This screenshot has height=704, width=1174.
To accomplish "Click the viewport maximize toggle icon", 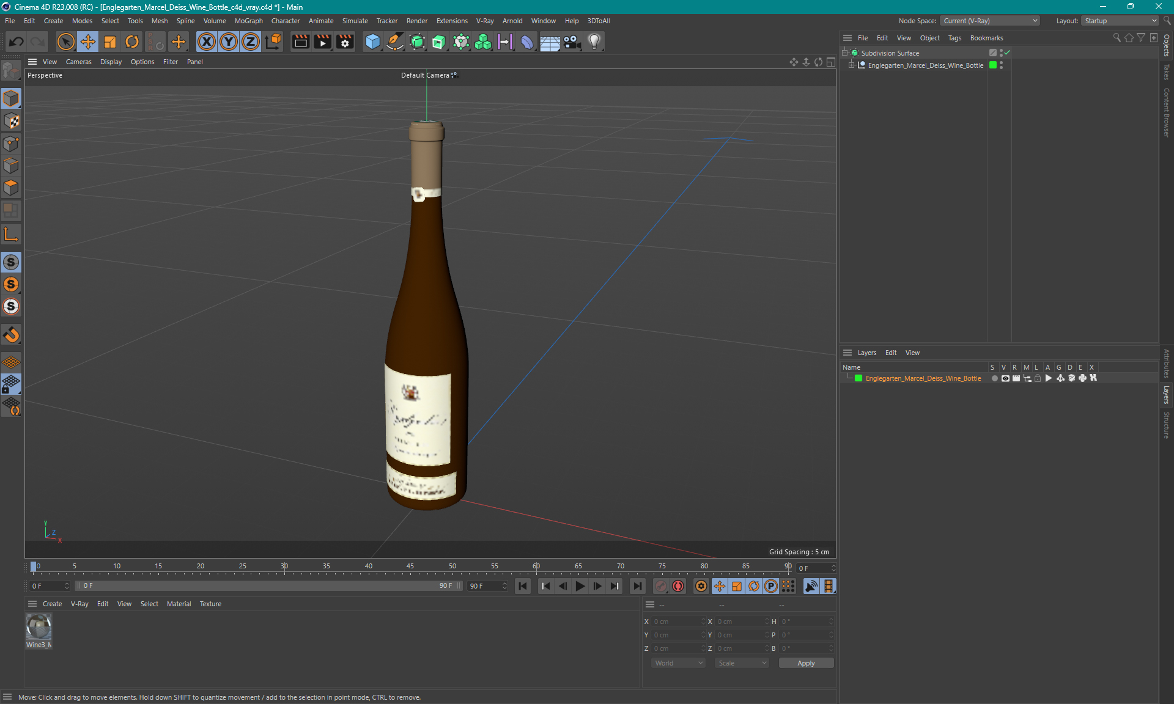I will tap(830, 62).
